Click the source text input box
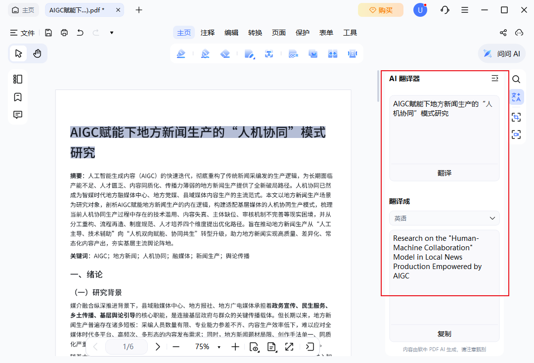534x363 pixels. coord(444,130)
